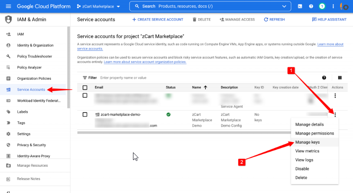The width and height of the screenshot is (353, 193).
Task: Open the notifications badge icon
Action: pyautogui.click(x=322, y=7)
